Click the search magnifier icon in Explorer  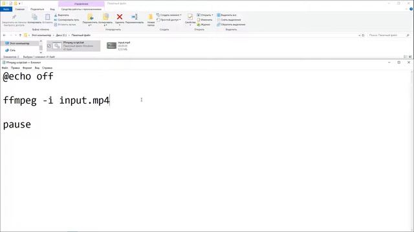(408, 35)
